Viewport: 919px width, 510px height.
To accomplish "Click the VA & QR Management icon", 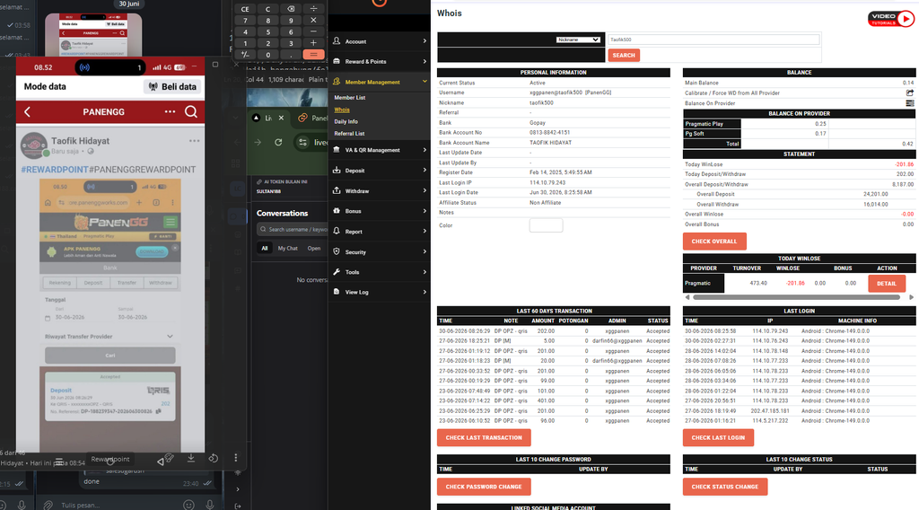I will pos(337,149).
